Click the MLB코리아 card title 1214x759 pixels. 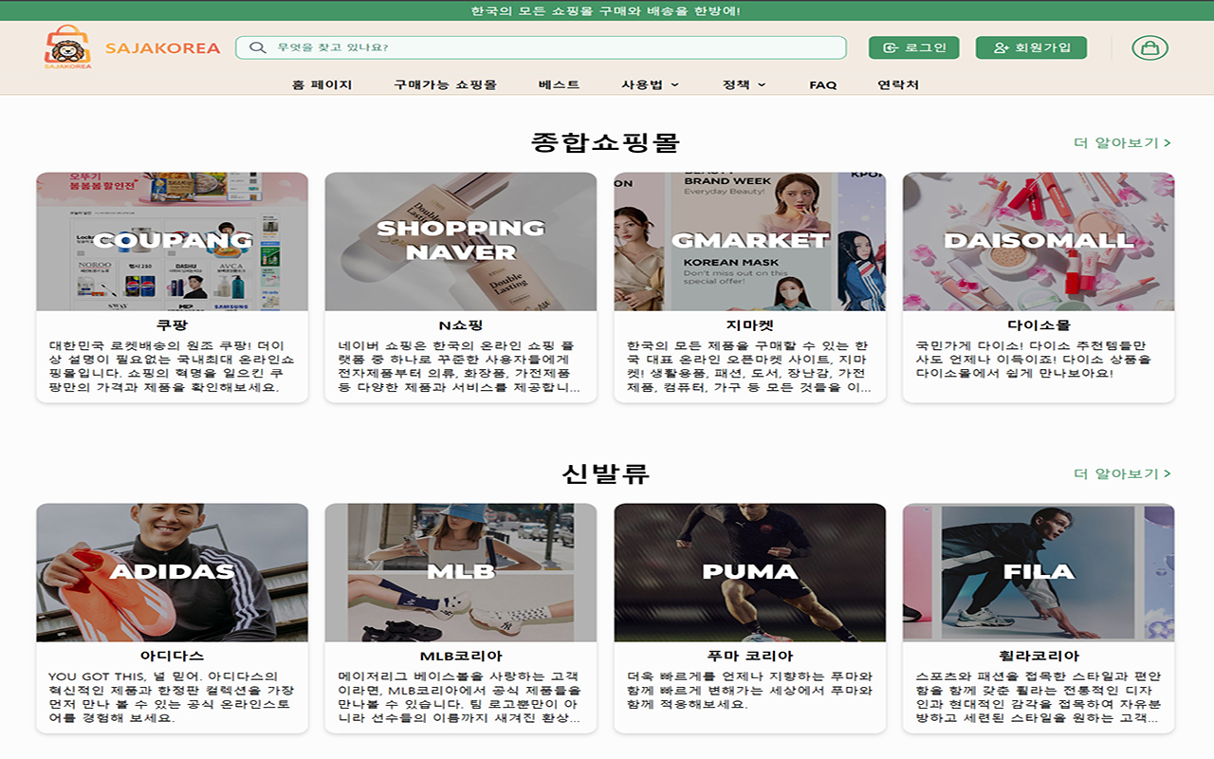point(461,656)
